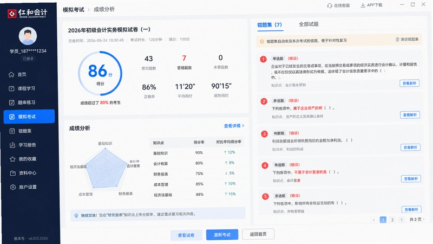Click 判断题 tag on question 3
This screenshot has height=244, width=433.
coord(279,133)
